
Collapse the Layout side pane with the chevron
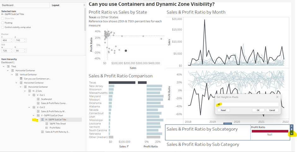(84, 5)
